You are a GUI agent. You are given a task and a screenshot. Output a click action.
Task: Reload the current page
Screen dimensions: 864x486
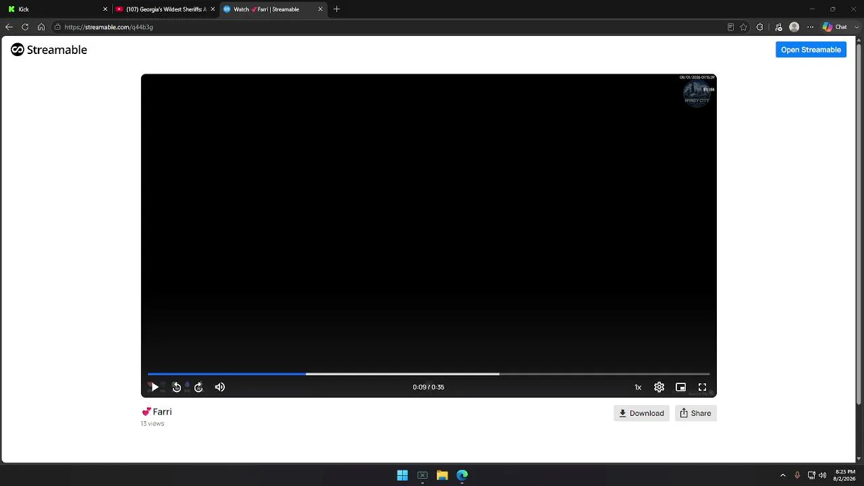pos(25,27)
